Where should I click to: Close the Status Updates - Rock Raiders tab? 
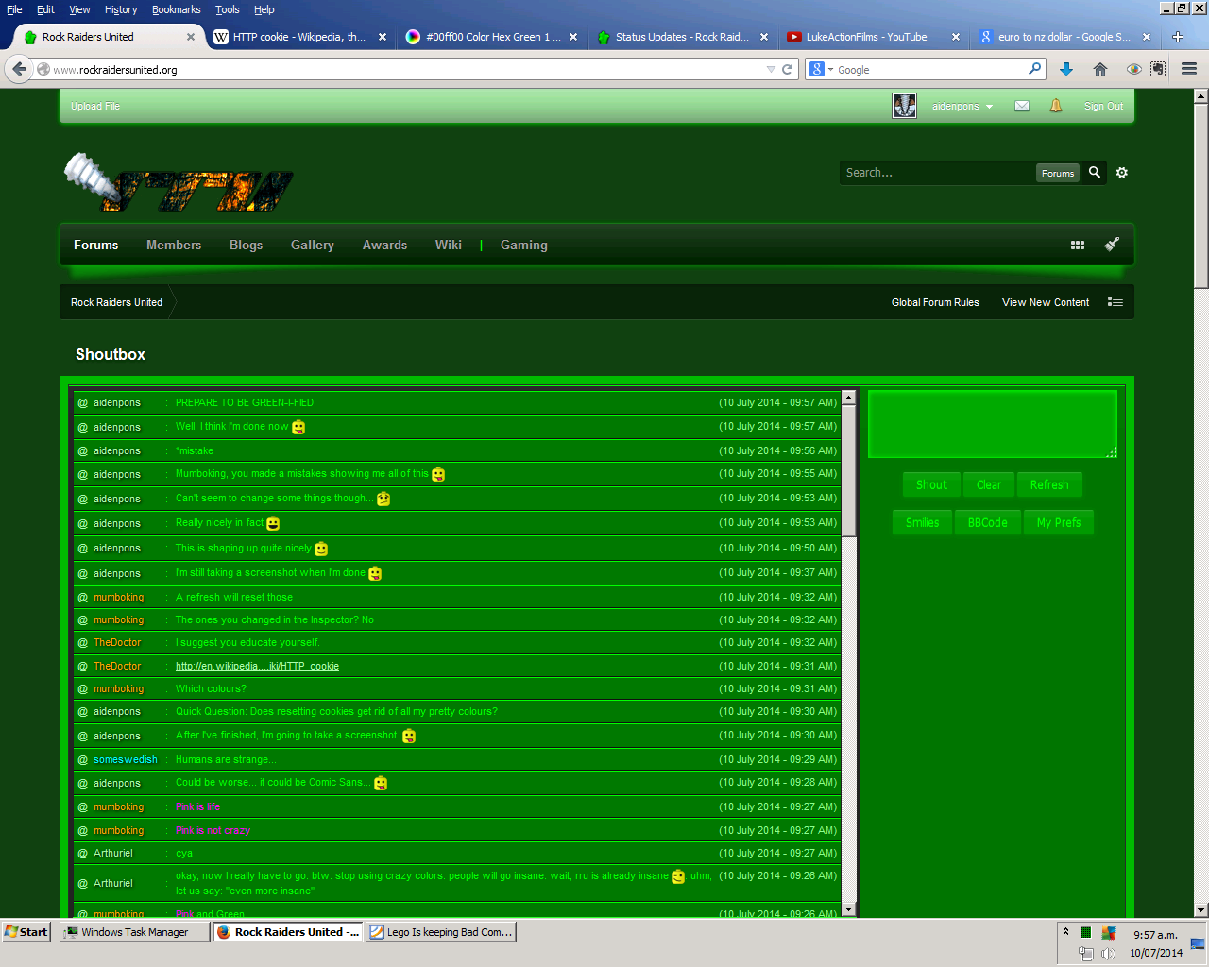pyautogui.click(x=764, y=37)
